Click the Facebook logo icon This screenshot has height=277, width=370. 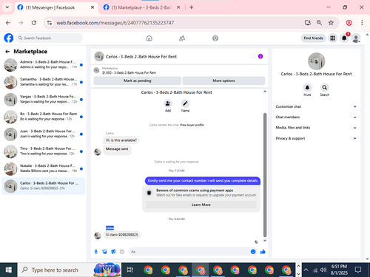point(9,38)
